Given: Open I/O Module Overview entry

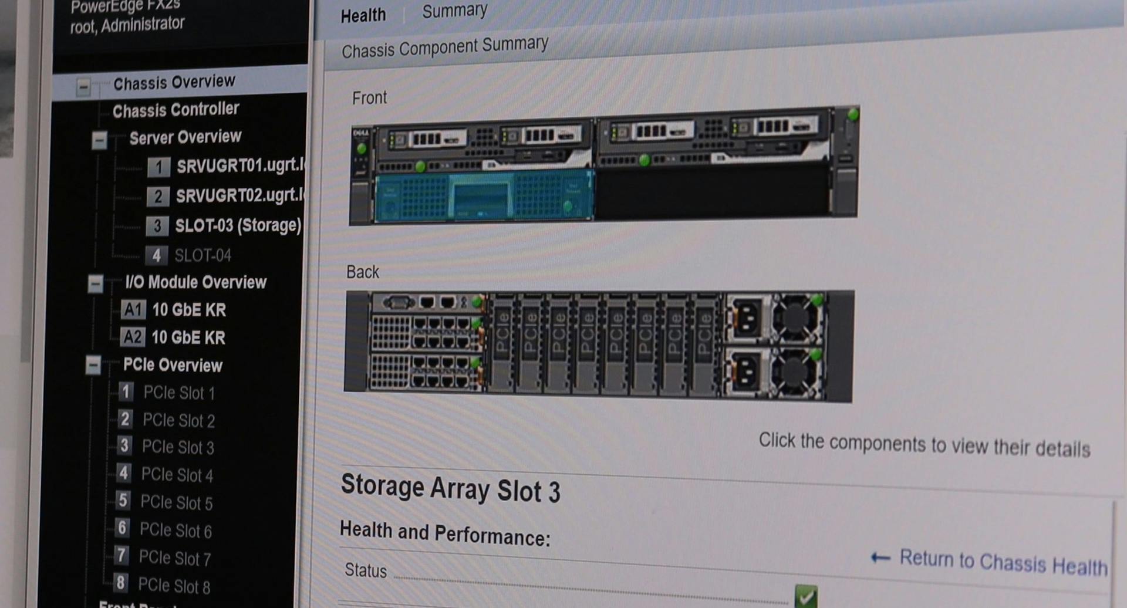Looking at the screenshot, I should pyautogui.click(x=195, y=282).
